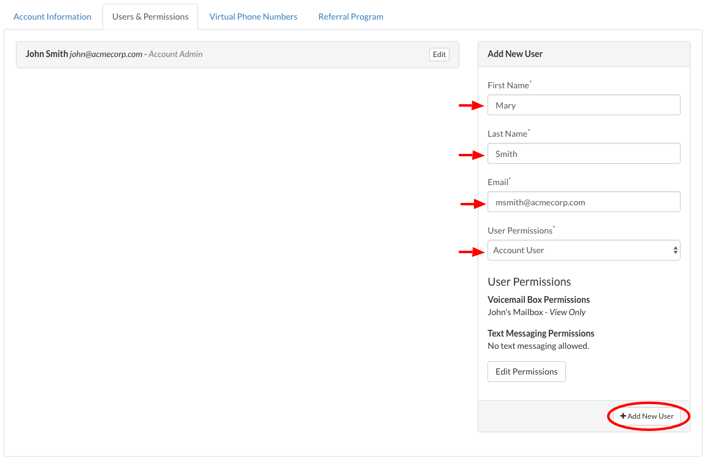Clear the Mary value in First Name
Screen dimensions: 707x461
(x=505, y=105)
